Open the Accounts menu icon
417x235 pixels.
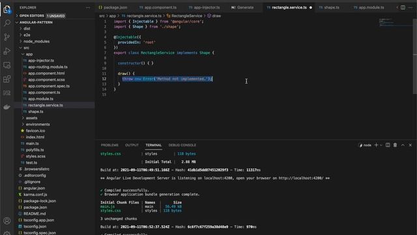(x=7, y=221)
